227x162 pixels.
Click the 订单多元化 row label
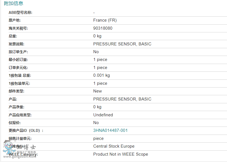[x=18, y=68]
